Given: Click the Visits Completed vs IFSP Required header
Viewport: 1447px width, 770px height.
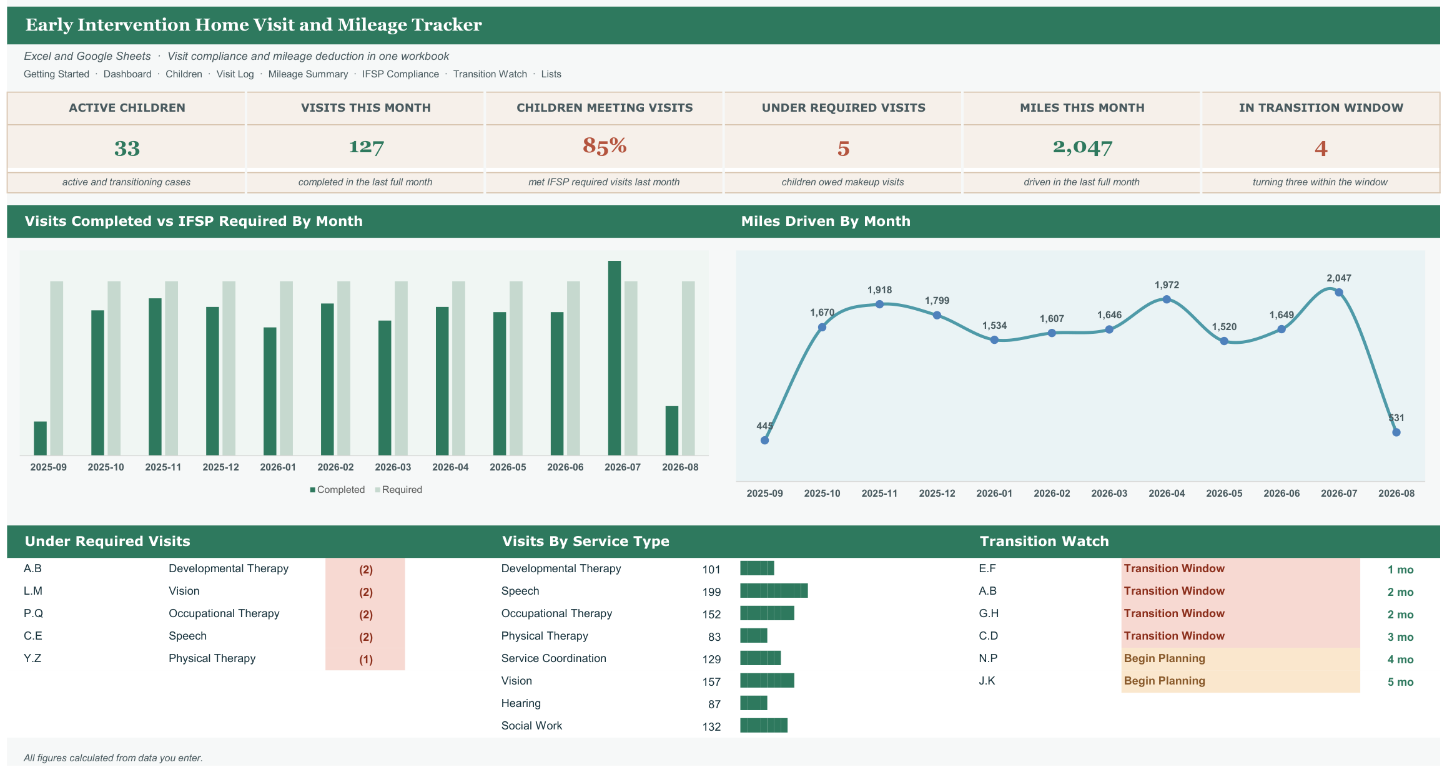Looking at the screenshot, I should [194, 222].
